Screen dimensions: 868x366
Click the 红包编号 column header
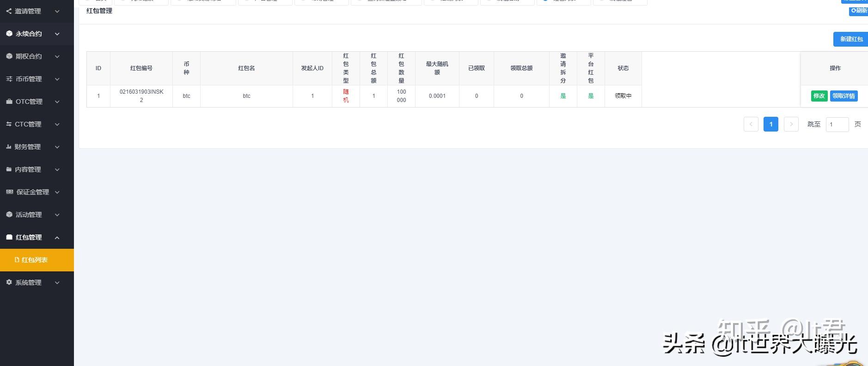coord(141,68)
